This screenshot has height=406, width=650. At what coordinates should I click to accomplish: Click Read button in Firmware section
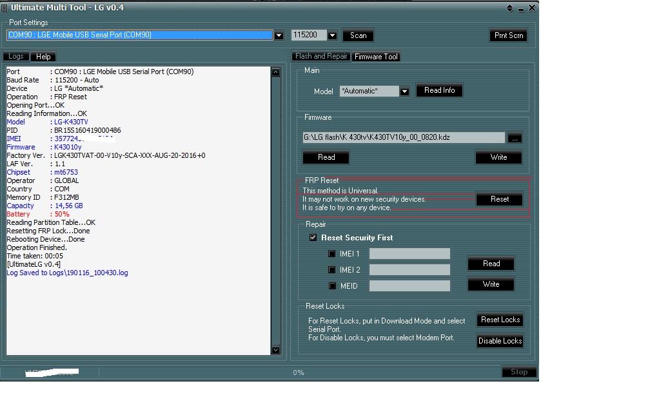(x=326, y=157)
